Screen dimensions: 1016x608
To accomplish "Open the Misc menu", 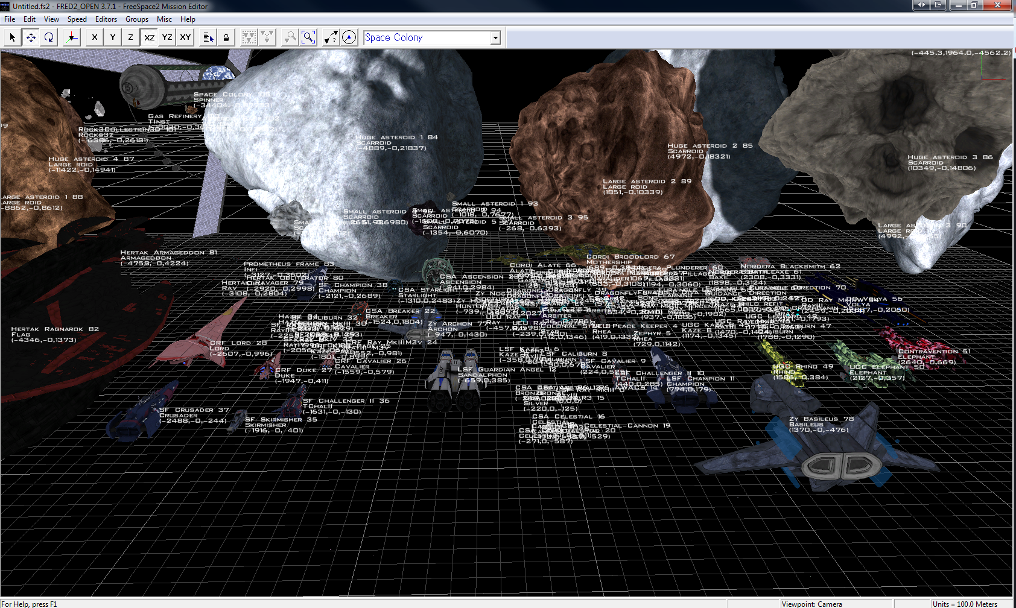I will click(x=164, y=19).
